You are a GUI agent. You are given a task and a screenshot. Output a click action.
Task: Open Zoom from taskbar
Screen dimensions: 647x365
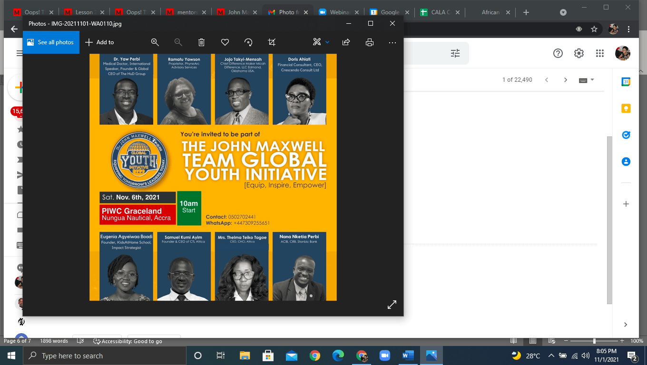384,355
